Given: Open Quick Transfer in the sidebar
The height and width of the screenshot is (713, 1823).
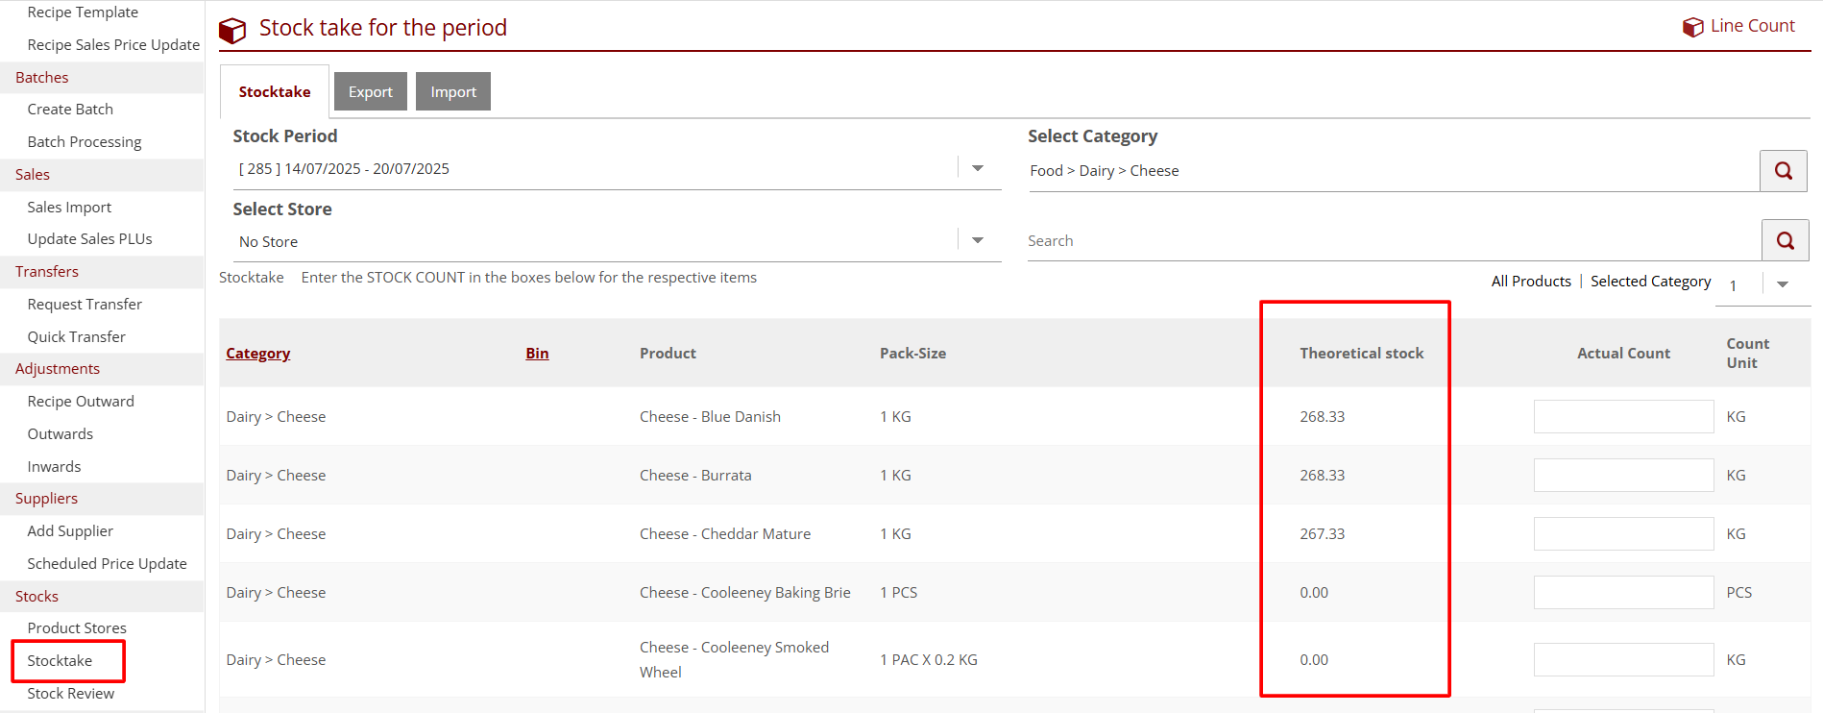Looking at the screenshot, I should 76,337.
